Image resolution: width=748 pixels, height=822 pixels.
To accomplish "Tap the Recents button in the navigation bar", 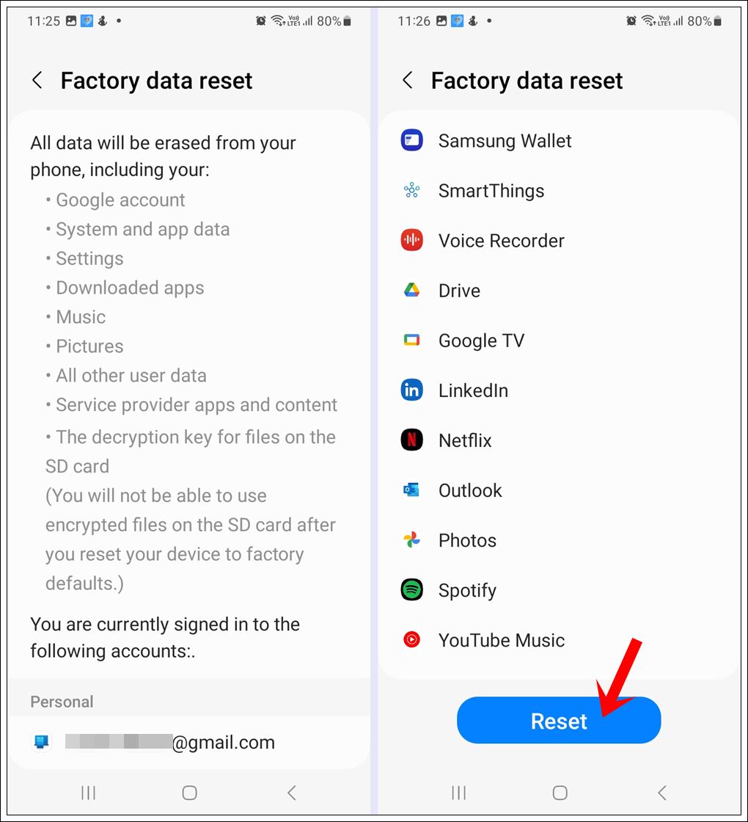I will pyautogui.click(x=88, y=793).
